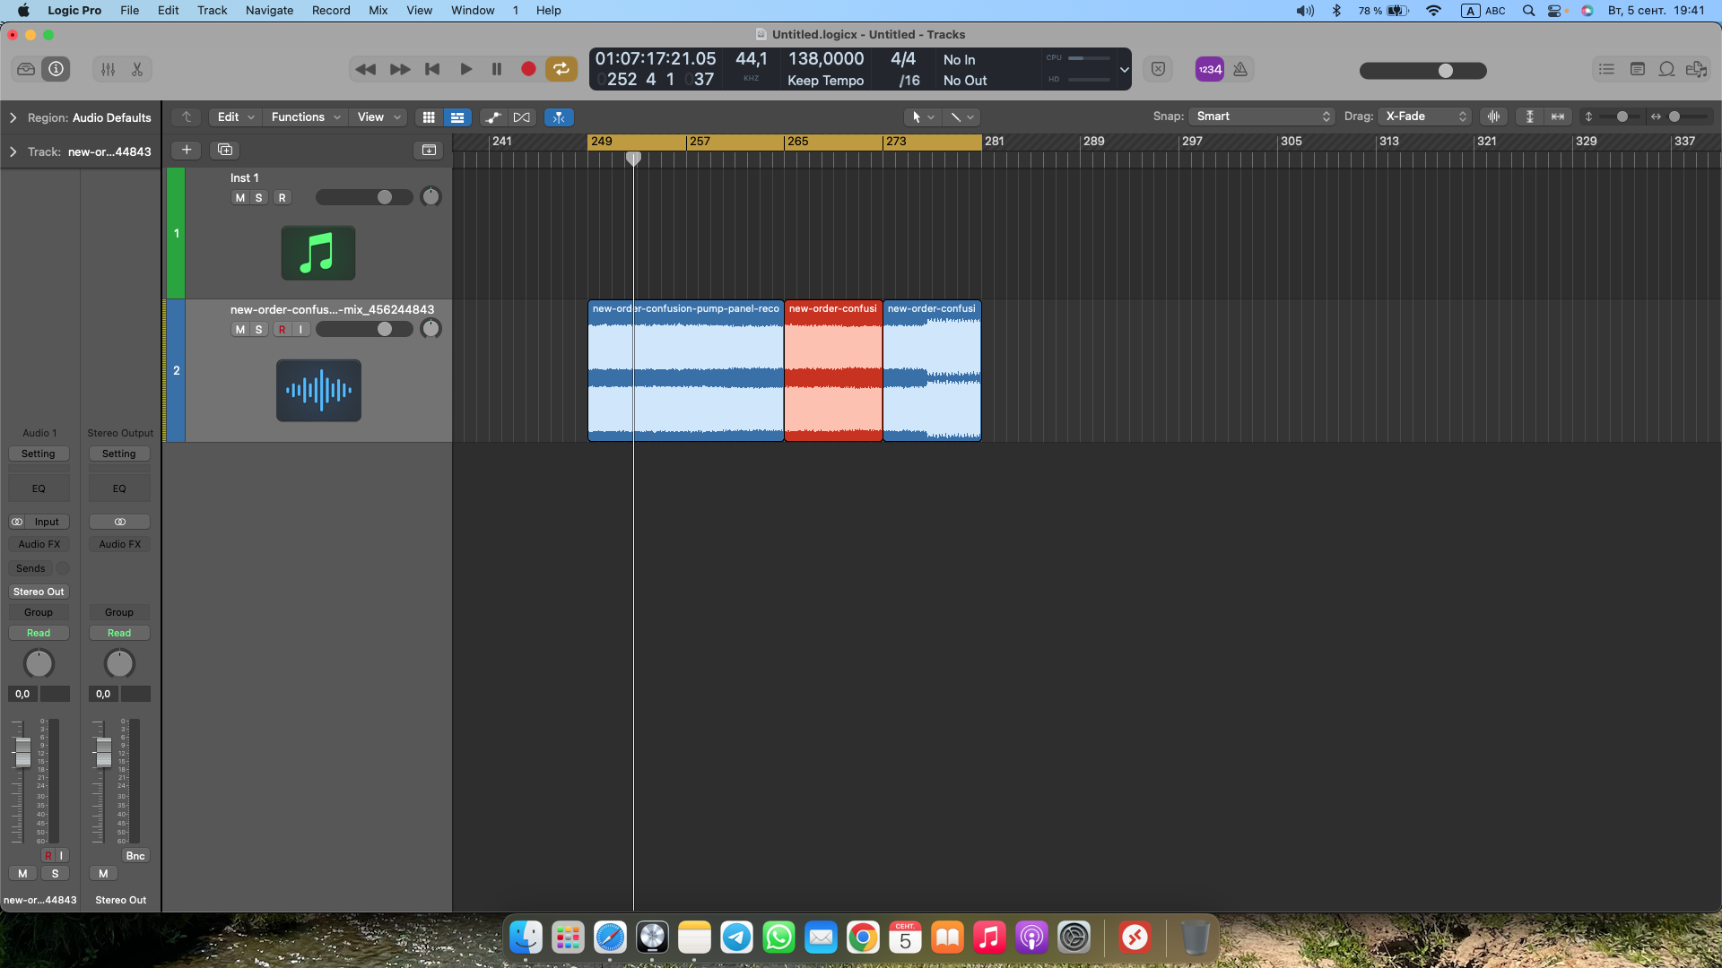
Task: Toggle record enable on the audio track
Action: click(x=282, y=330)
